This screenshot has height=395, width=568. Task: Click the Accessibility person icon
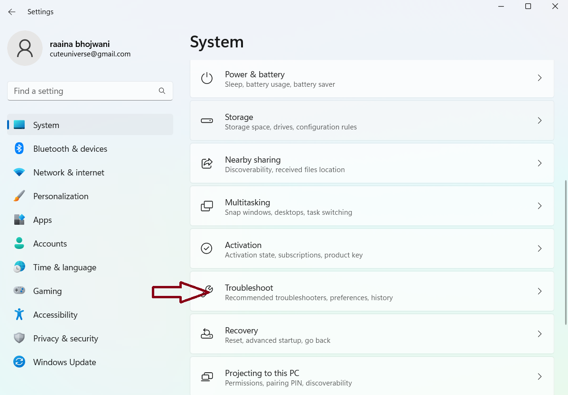pyautogui.click(x=19, y=315)
